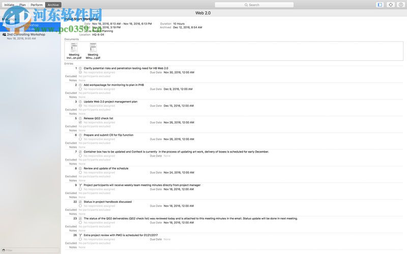This screenshot has width=407, height=254.
Task: Click due date 'Dec 9, 2016, 12:00 AM'
Action: (178, 89)
